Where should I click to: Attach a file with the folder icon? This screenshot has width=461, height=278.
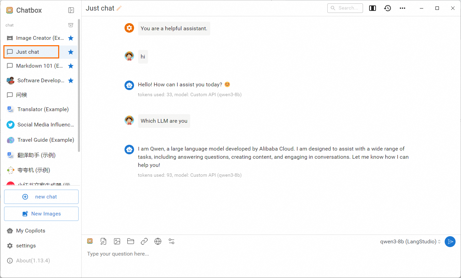click(x=131, y=241)
